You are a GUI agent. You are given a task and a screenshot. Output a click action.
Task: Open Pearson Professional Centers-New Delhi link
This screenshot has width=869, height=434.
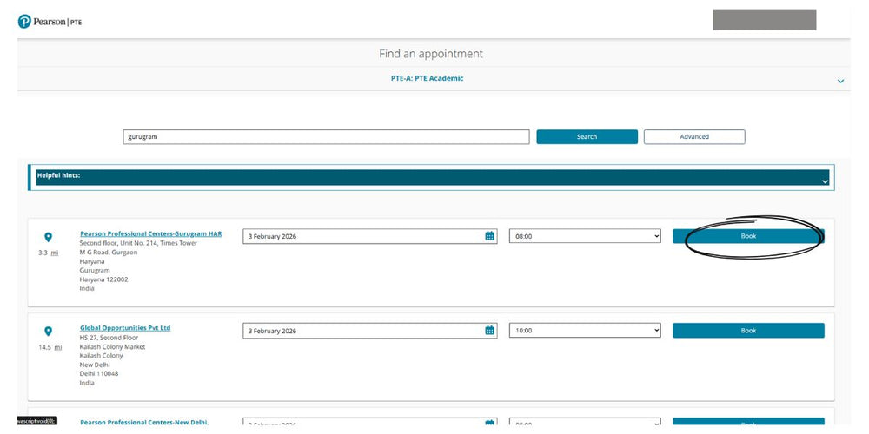click(x=144, y=423)
